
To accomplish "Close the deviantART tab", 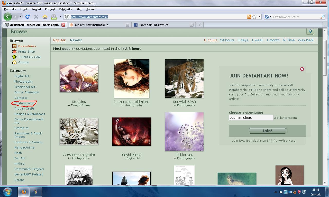I will [x=63, y=25].
